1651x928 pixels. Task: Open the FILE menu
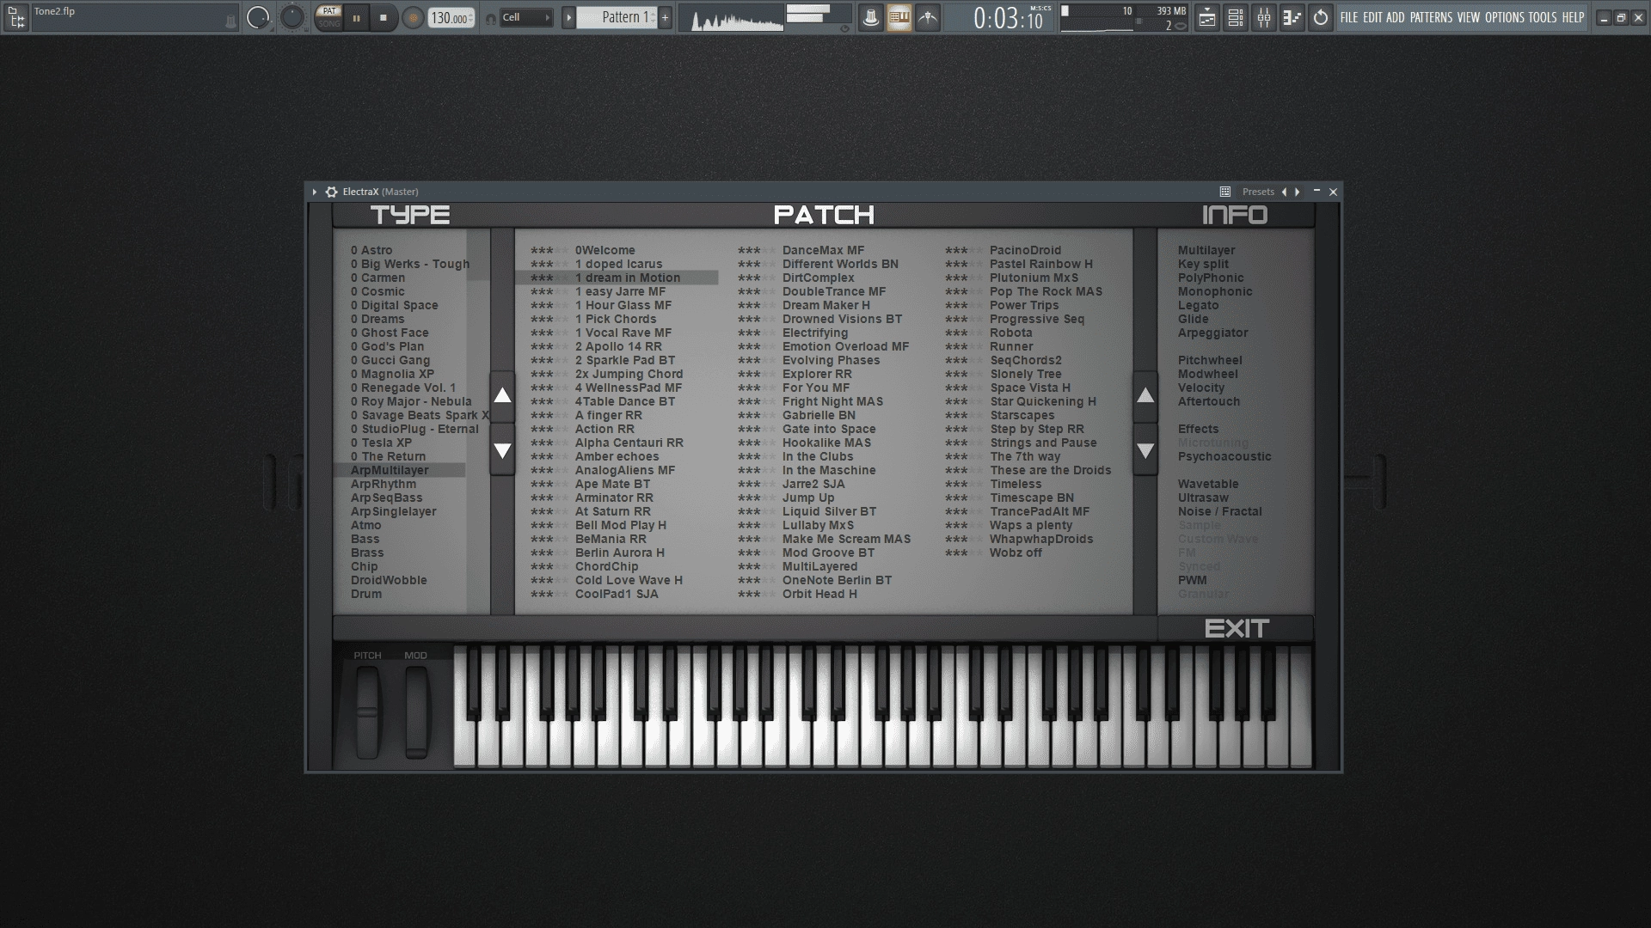(1349, 17)
